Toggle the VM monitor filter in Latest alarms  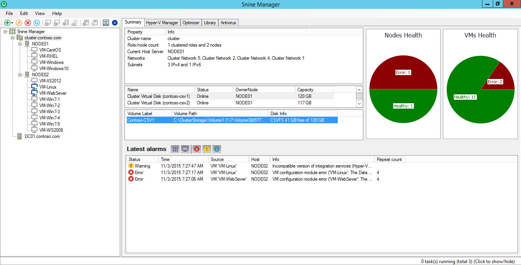coord(185,149)
